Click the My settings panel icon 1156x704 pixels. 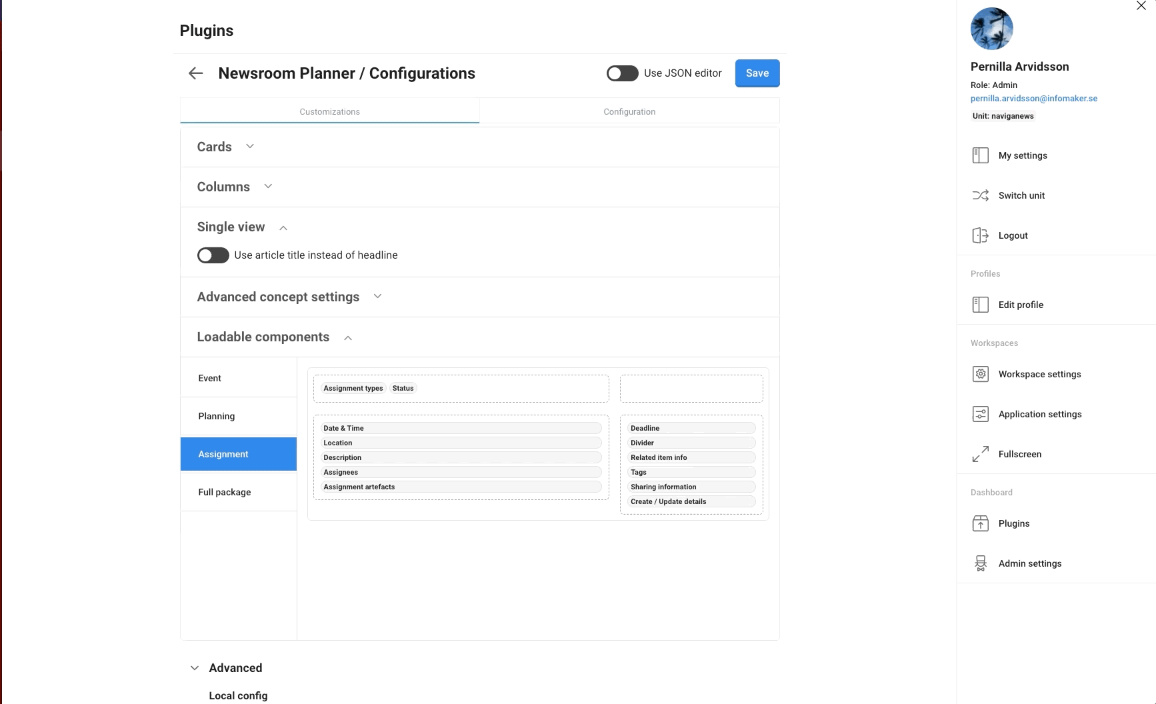(980, 155)
